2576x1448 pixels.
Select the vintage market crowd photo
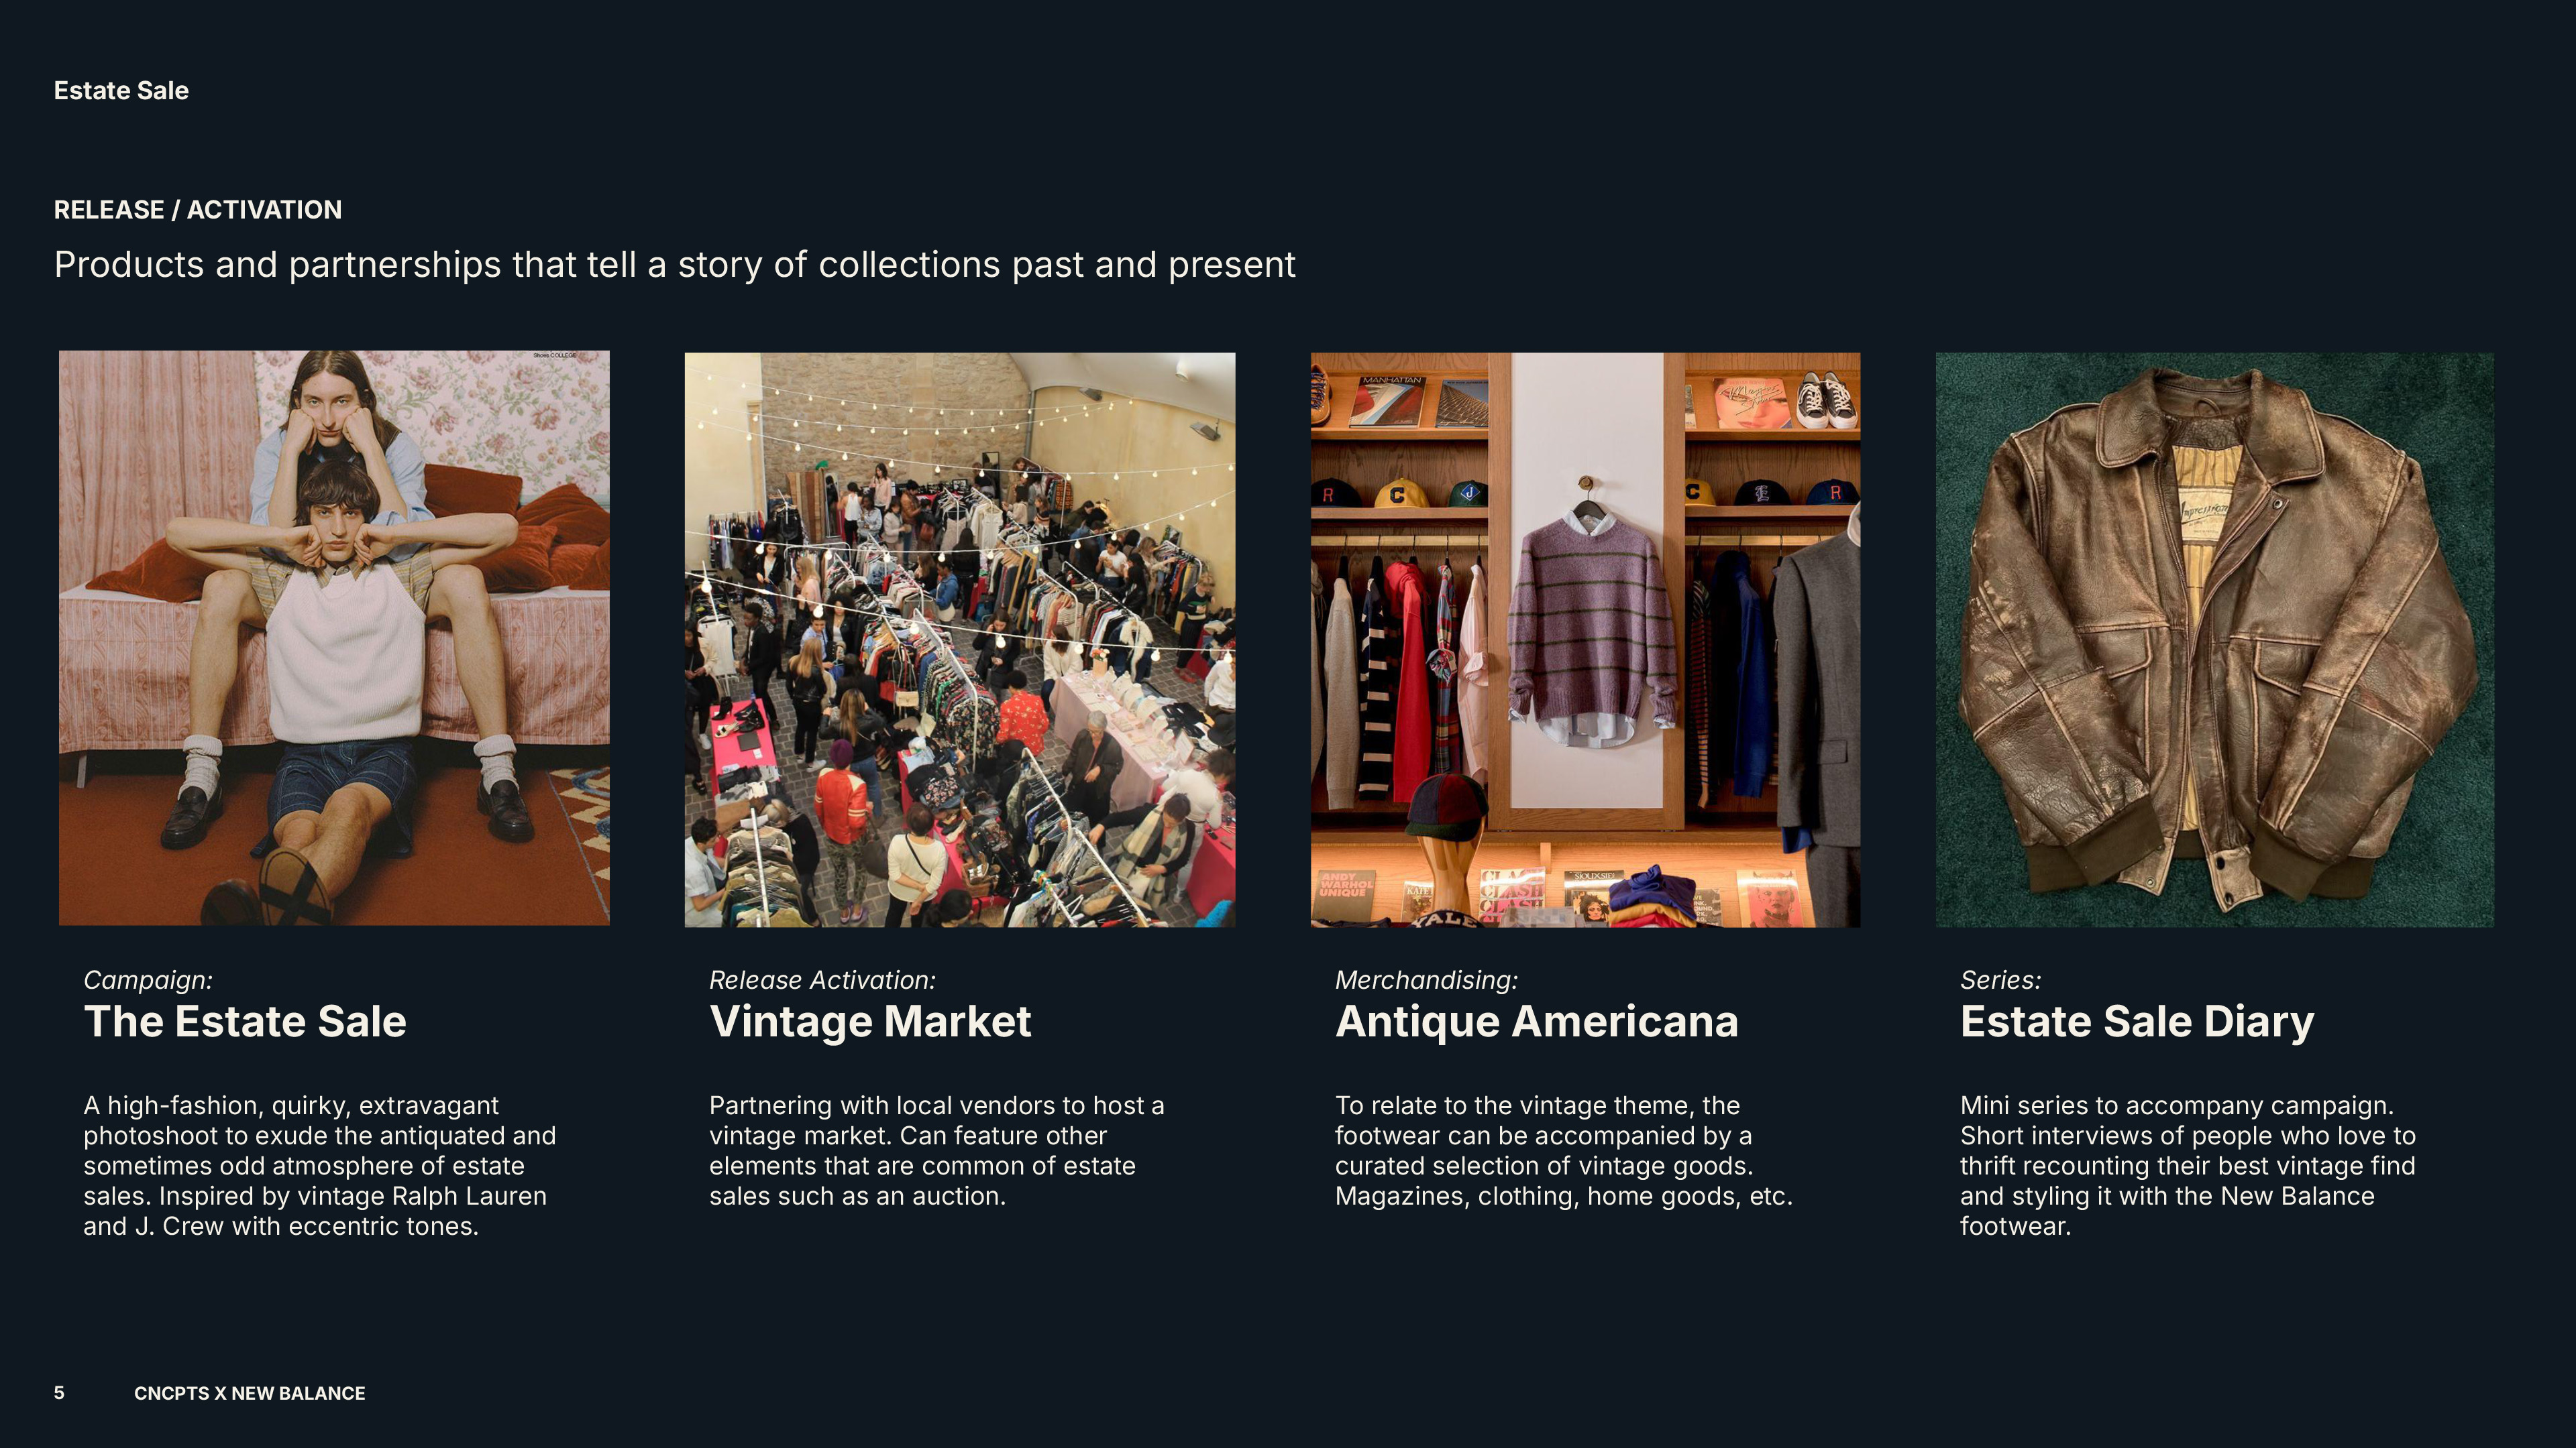click(x=960, y=640)
